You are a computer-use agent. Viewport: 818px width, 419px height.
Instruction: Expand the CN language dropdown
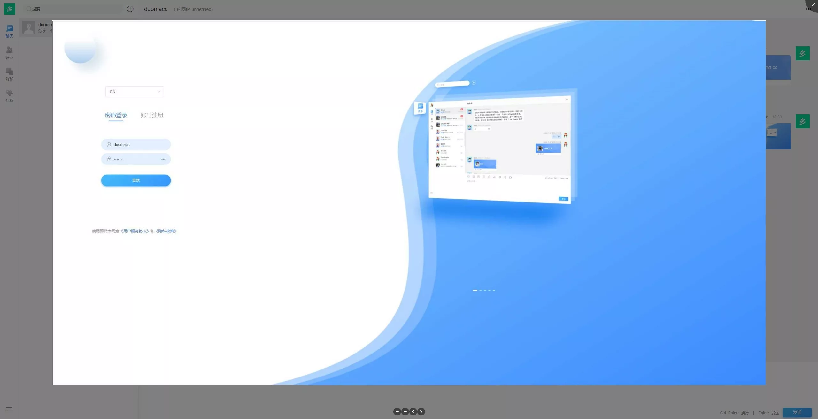coord(135,92)
